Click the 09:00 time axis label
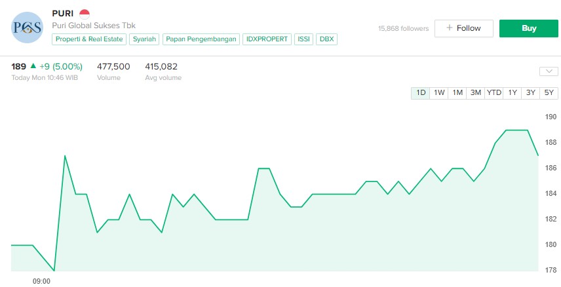Screen dimensions: 561x287 point(41,281)
